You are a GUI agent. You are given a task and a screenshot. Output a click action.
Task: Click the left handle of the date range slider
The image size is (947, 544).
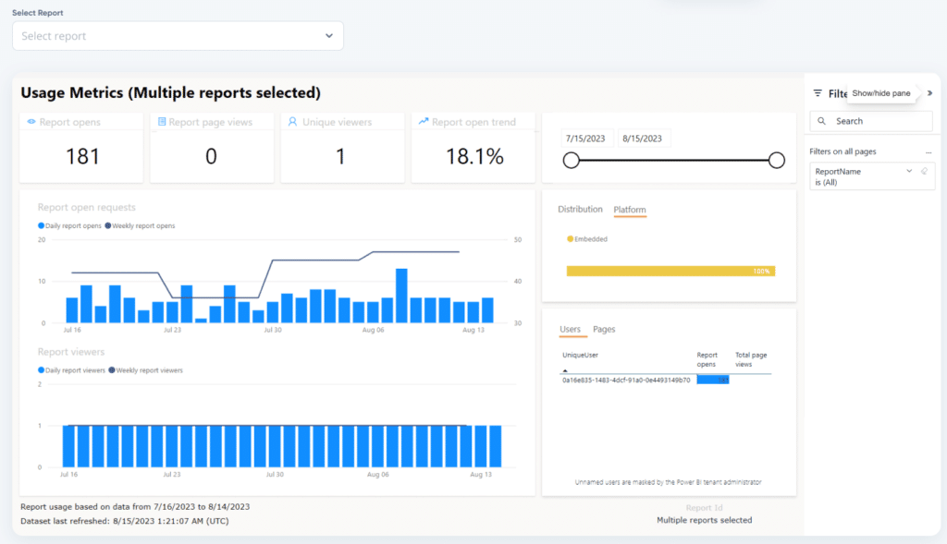571,160
